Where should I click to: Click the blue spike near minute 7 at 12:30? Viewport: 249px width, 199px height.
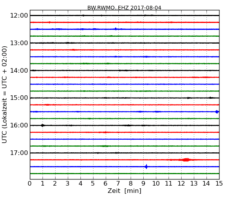tap(116, 29)
